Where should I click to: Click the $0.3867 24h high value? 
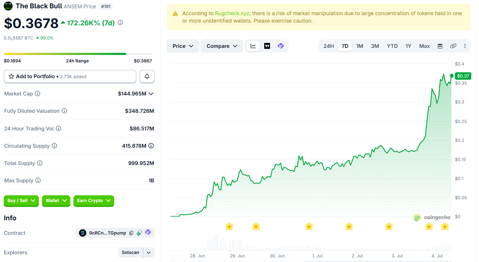(143, 61)
